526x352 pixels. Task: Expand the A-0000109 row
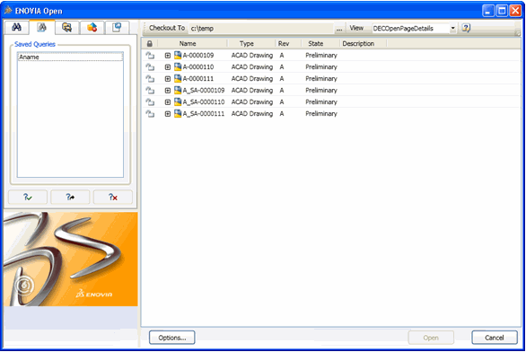168,56
